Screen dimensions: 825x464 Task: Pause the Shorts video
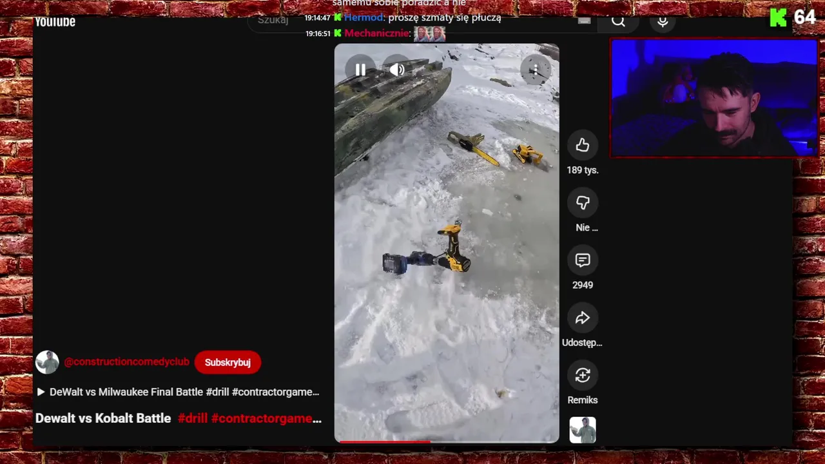360,70
